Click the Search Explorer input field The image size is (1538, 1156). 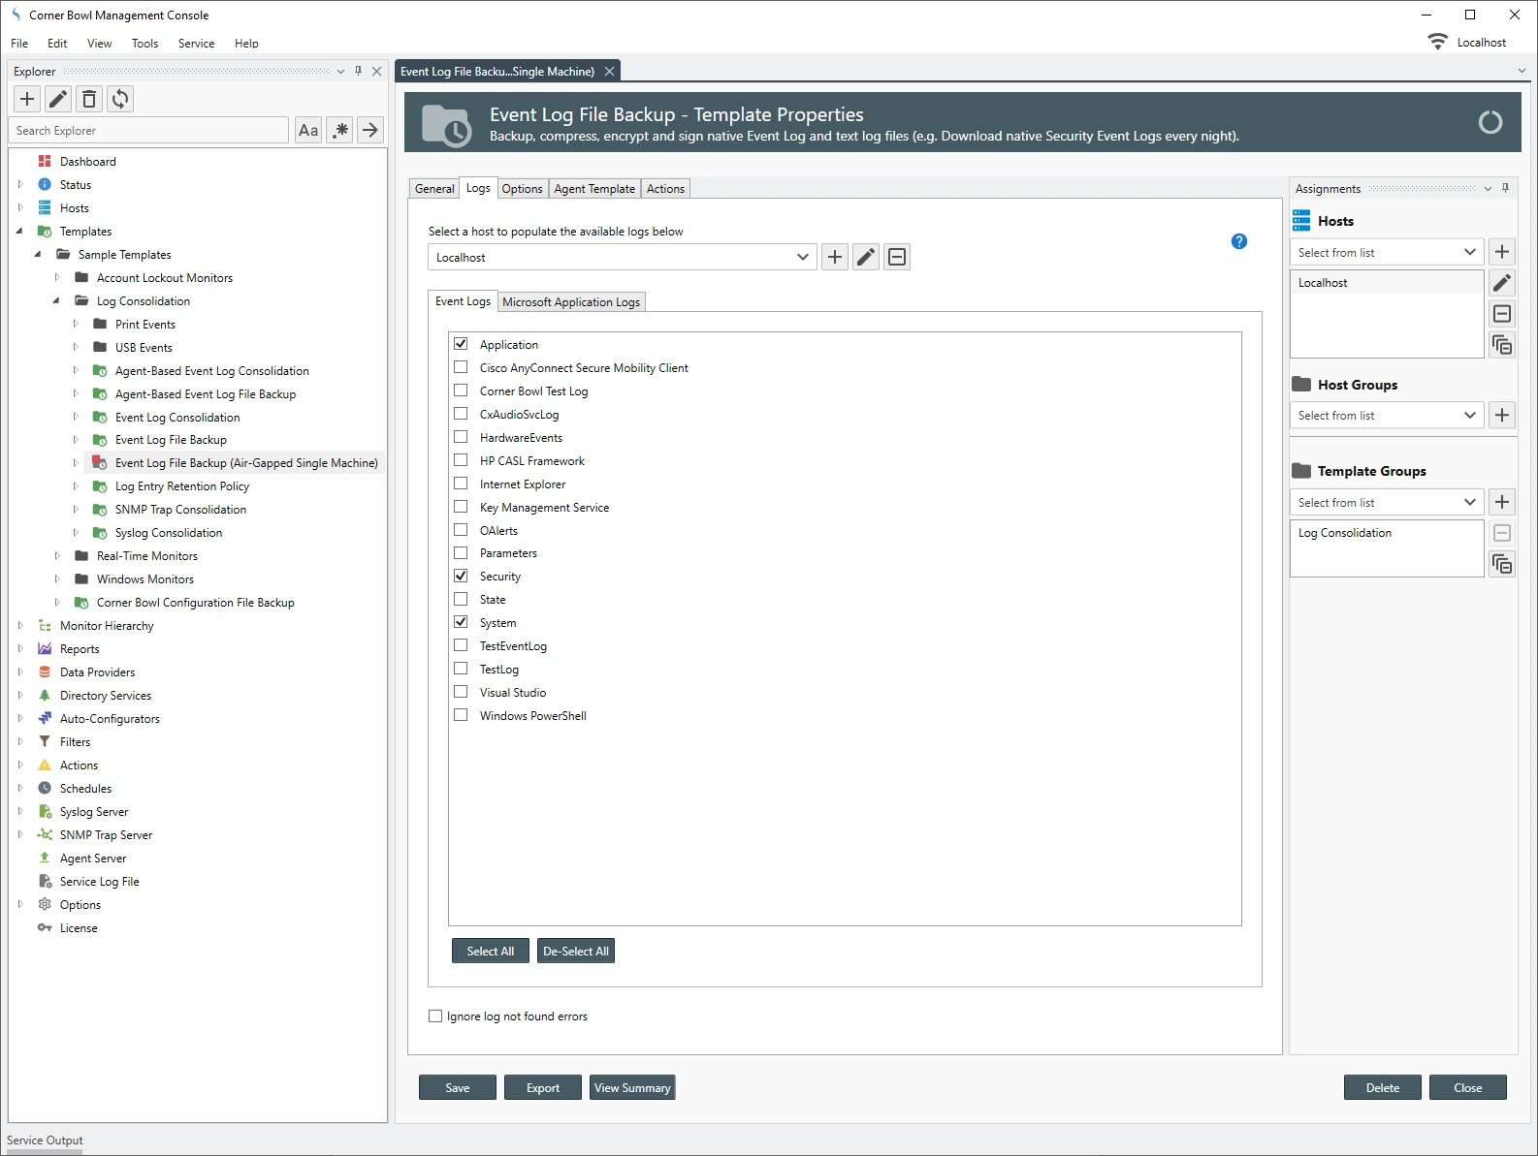point(149,131)
